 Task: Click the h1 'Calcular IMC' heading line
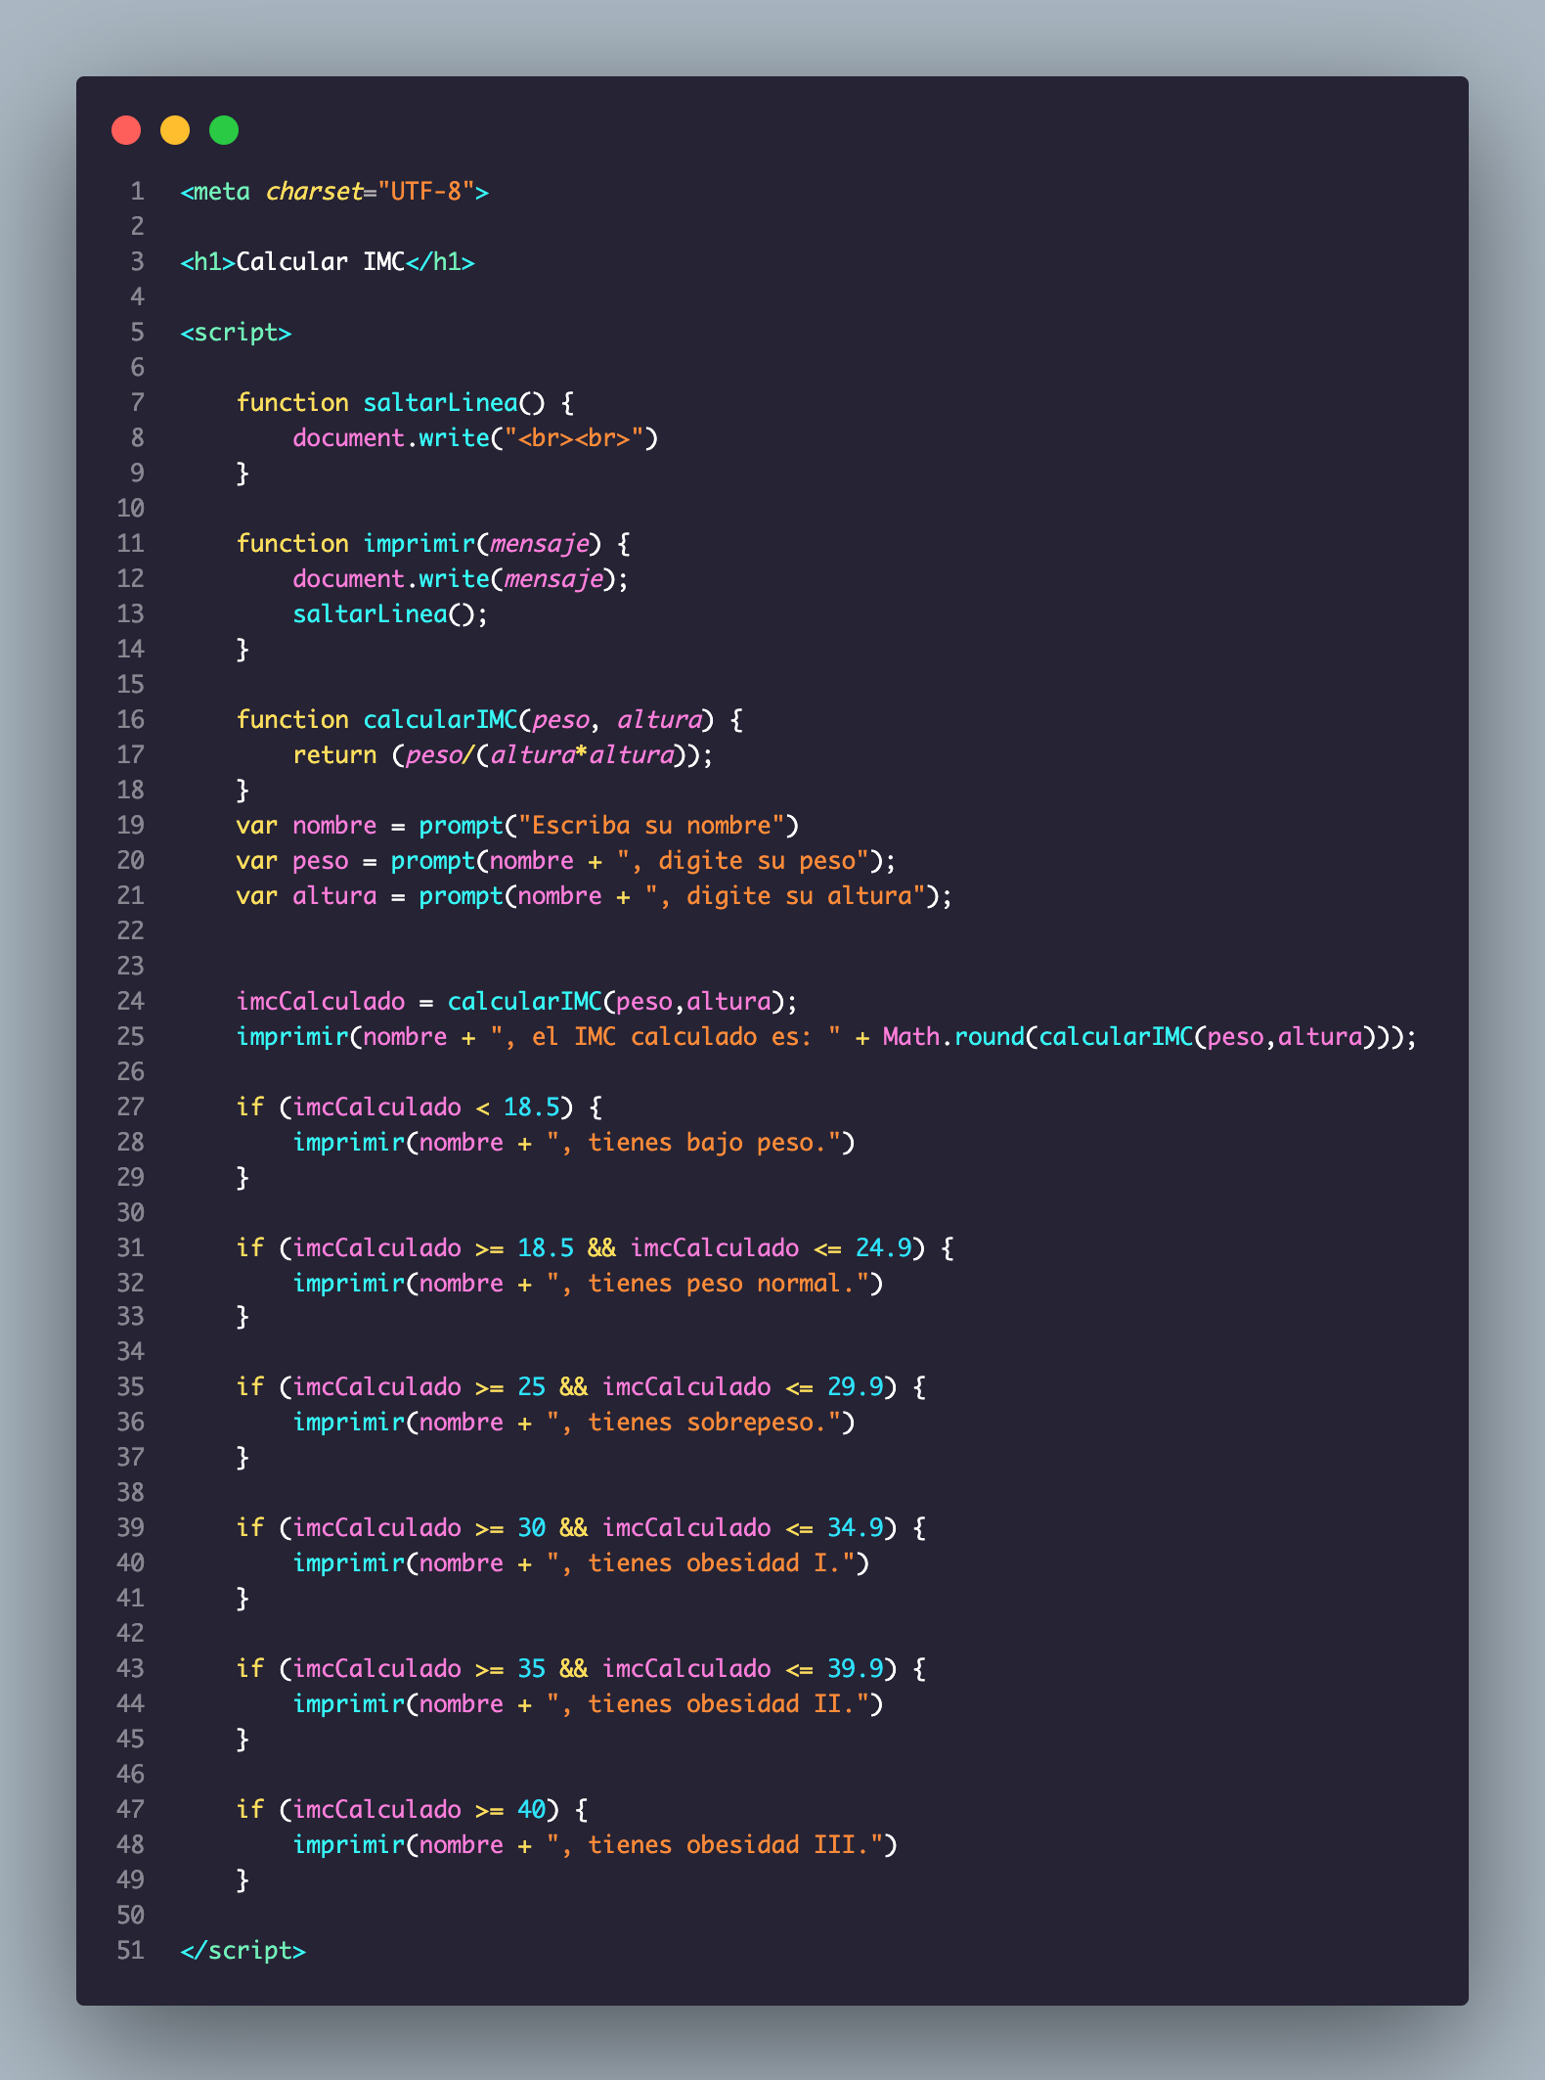point(328,262)
